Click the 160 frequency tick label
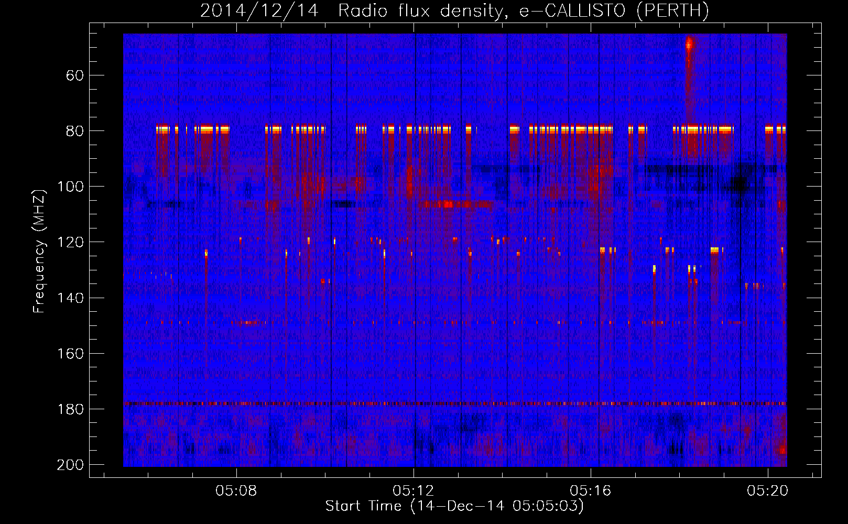 pyautogui.click(x=71, y=354)
